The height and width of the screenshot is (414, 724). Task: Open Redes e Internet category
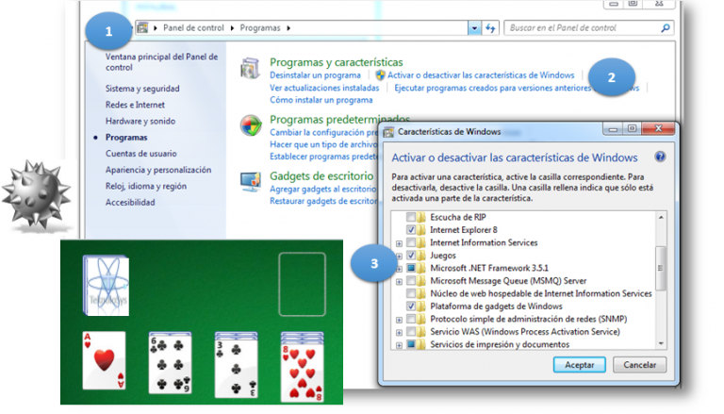click(x=135, y=105)
